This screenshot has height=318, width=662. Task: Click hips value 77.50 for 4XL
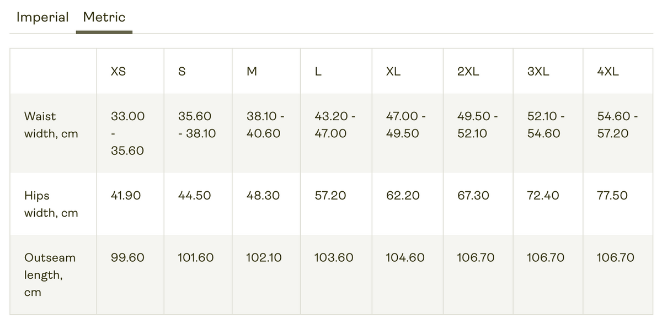pyautogui.click(x=612, y=196)
